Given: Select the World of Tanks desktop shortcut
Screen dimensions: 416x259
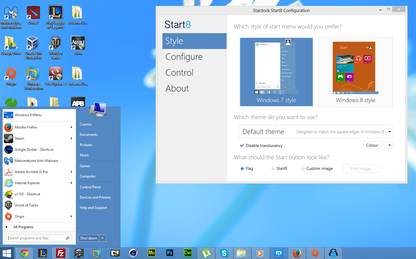Looking at the screenshot, I should 56,48.
